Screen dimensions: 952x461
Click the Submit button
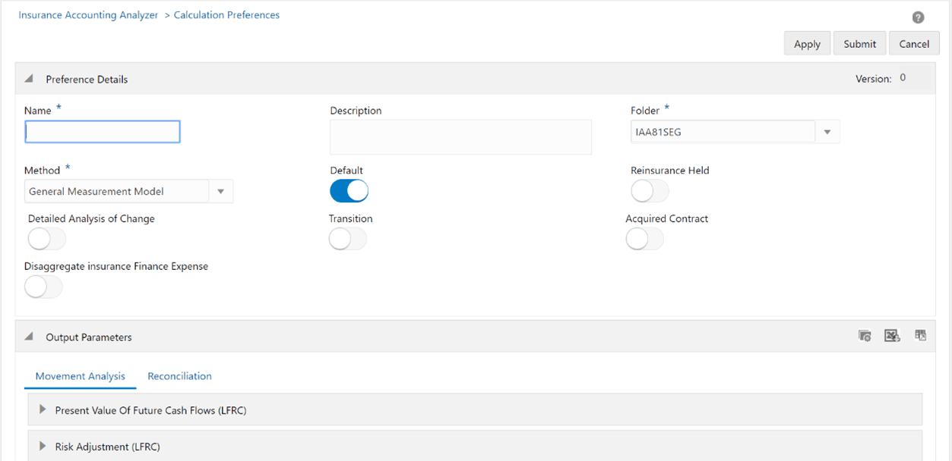pyautogui.click(x=859, y=43)
